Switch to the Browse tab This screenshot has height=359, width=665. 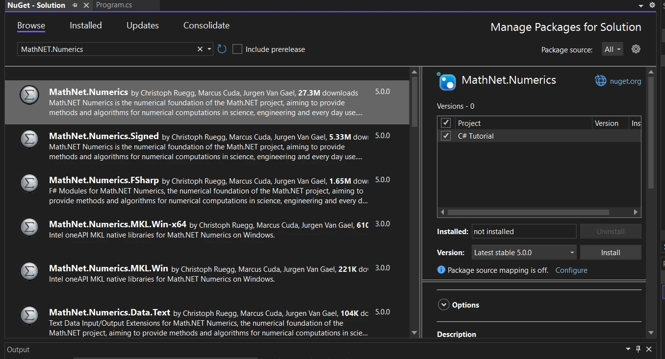pyautogui.click(x=31, y=25)
